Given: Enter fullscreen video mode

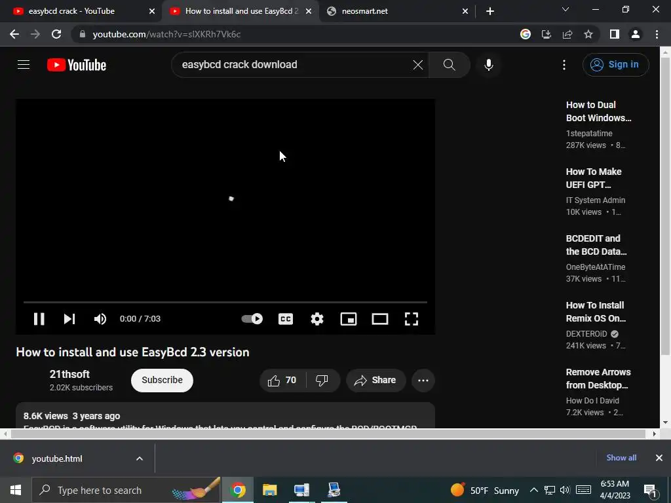Looking at the screenshot, I should pyautogui.click(x=412, y=319).
